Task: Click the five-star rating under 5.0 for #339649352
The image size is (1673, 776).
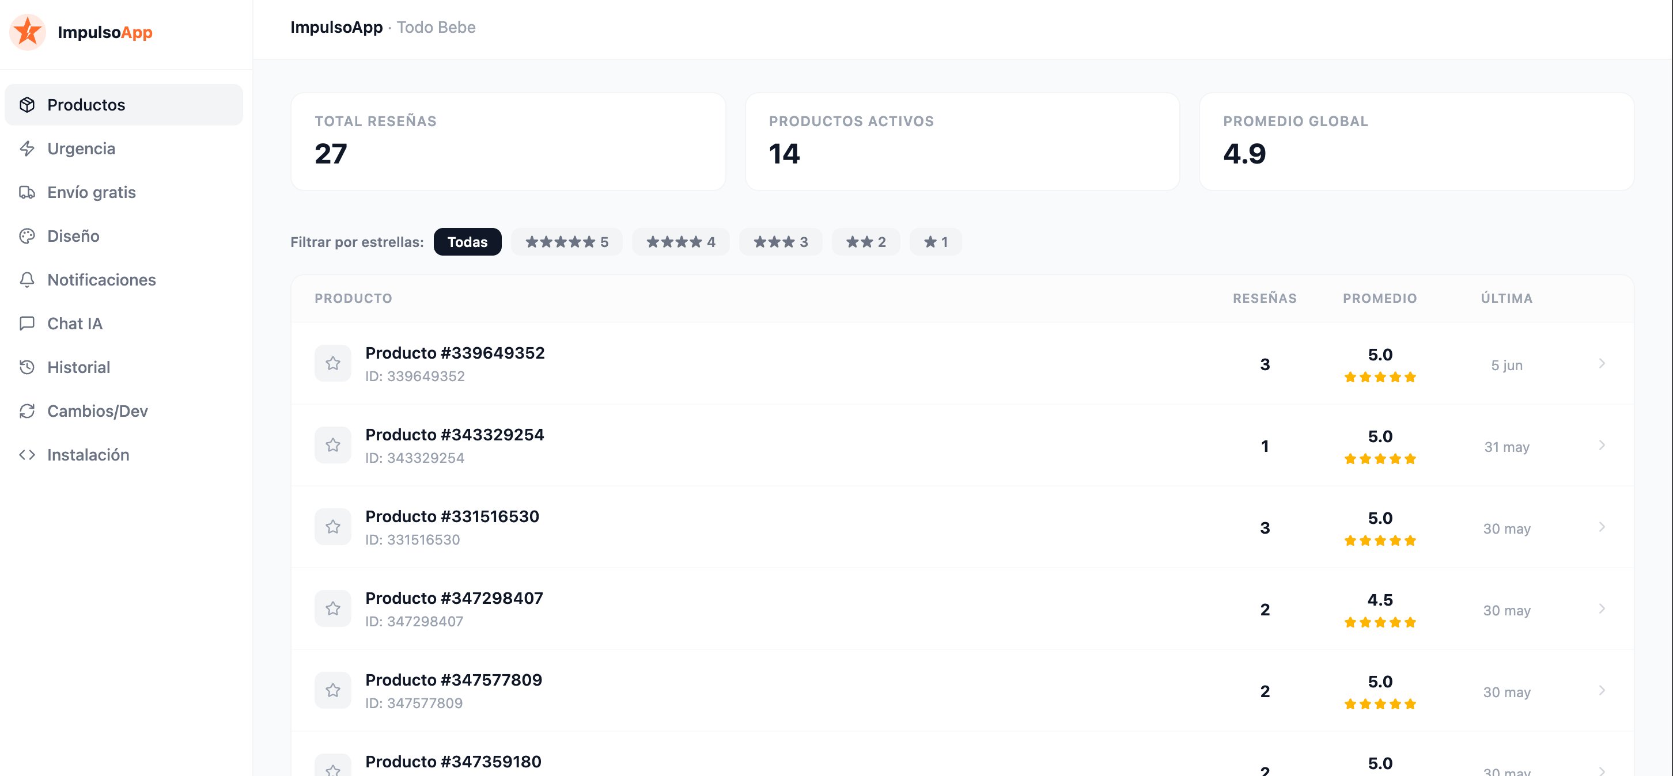Action: click(x=1380, y=377)
